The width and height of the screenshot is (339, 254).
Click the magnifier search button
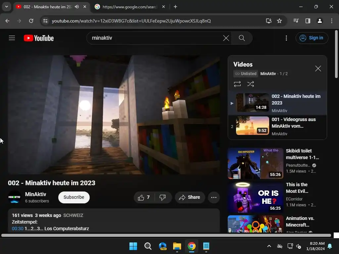click(242, 38)
